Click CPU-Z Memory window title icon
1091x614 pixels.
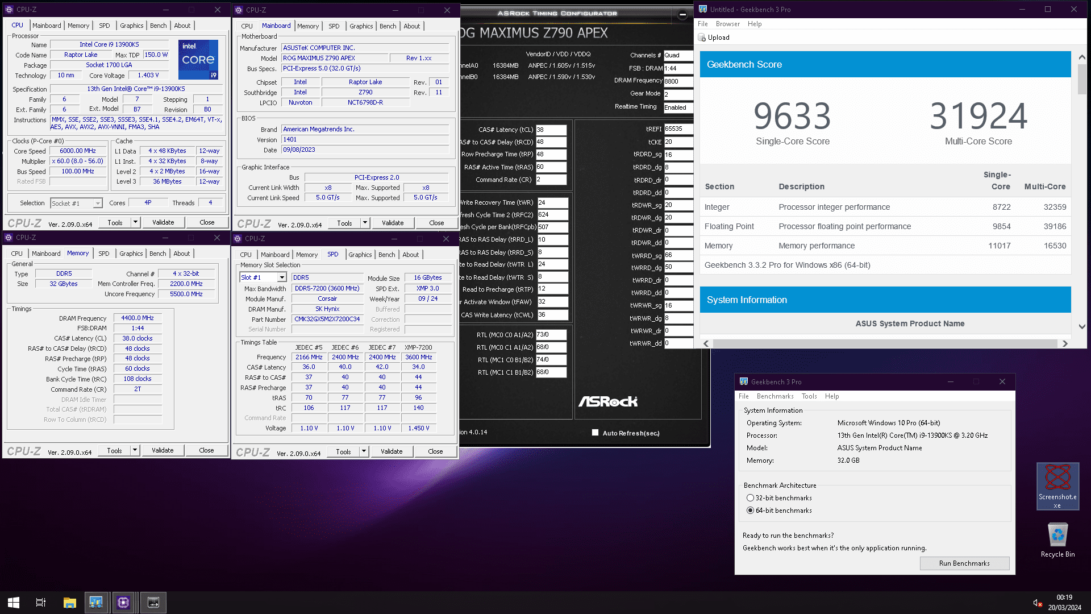[x=9, y=238]
